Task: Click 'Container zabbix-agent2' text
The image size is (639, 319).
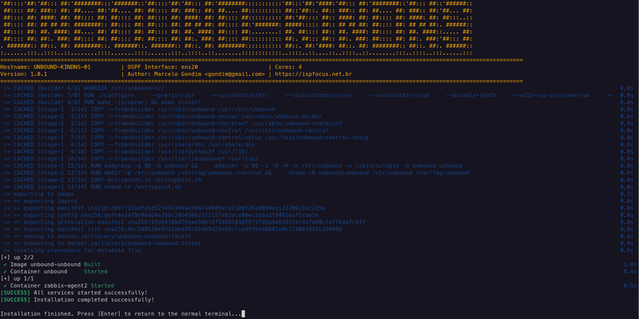Action: pyautogui.click(x=49, y=286)
